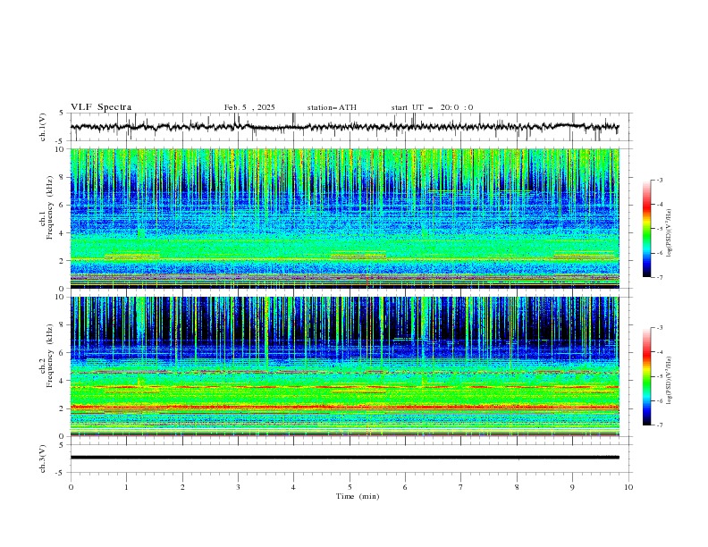Click the ch.2 color bar 'log(PSD)(V²/Hz)' label

670,380
